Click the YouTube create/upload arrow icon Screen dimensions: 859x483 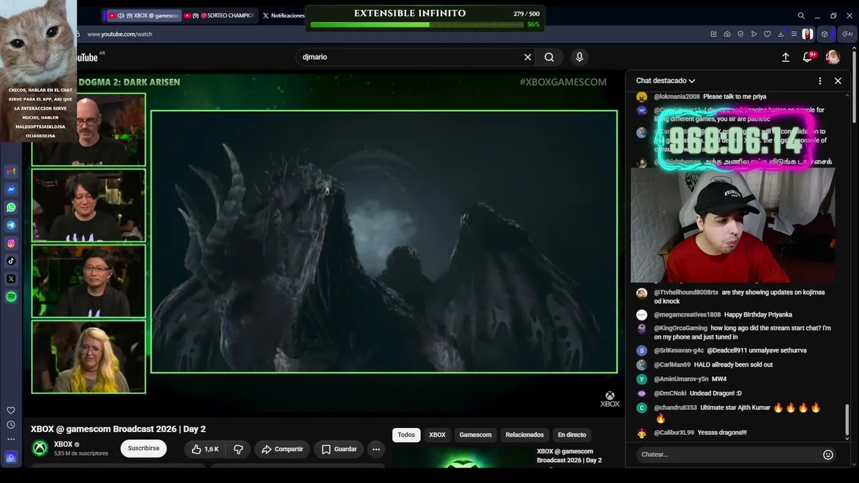tap(785, 57)
